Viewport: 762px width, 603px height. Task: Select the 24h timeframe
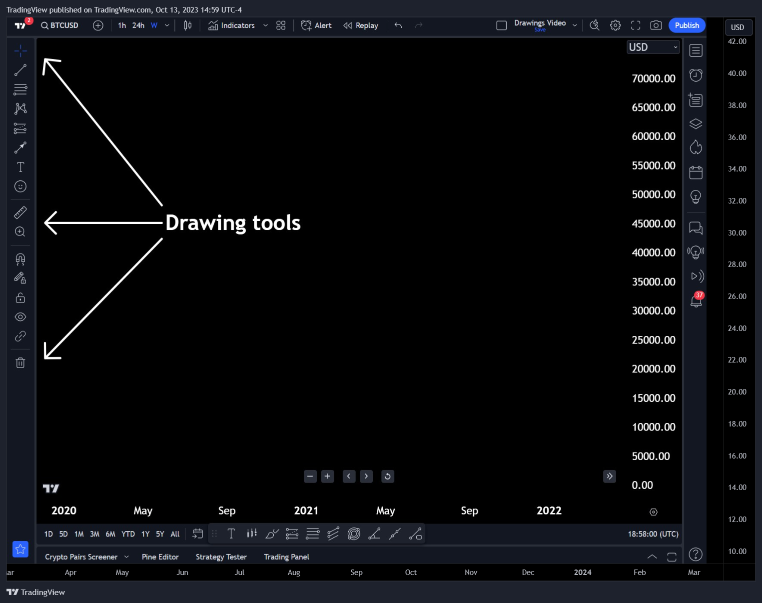click(x=138, y=25)
